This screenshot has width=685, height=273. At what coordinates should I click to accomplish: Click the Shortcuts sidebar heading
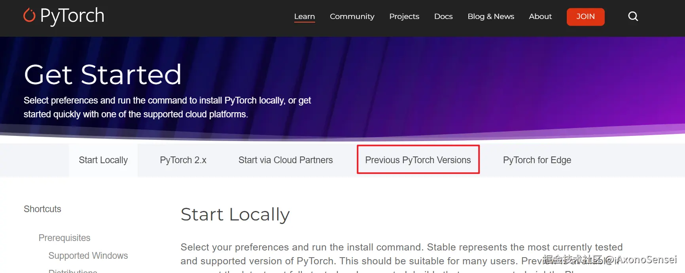(x=42, y=209)
